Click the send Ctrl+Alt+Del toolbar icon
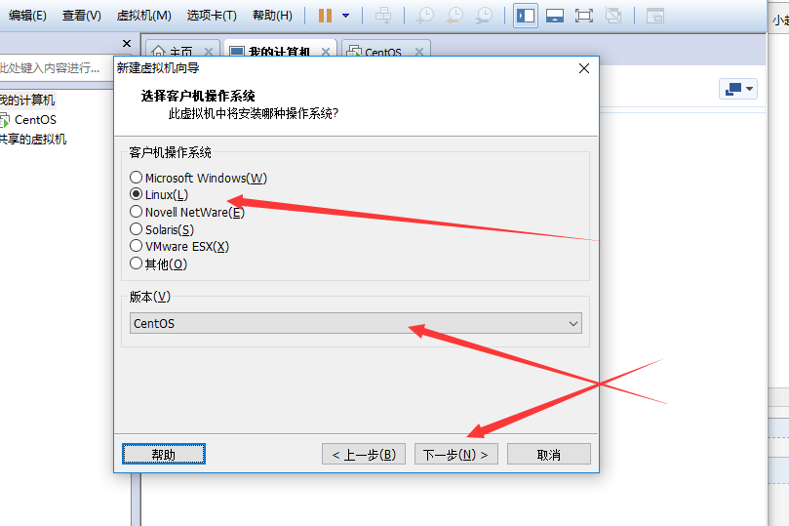This screenshot has width=789, height=526. 383,16
